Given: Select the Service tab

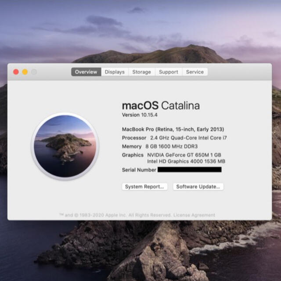Looking at the screenshot, I should point(195,72).
